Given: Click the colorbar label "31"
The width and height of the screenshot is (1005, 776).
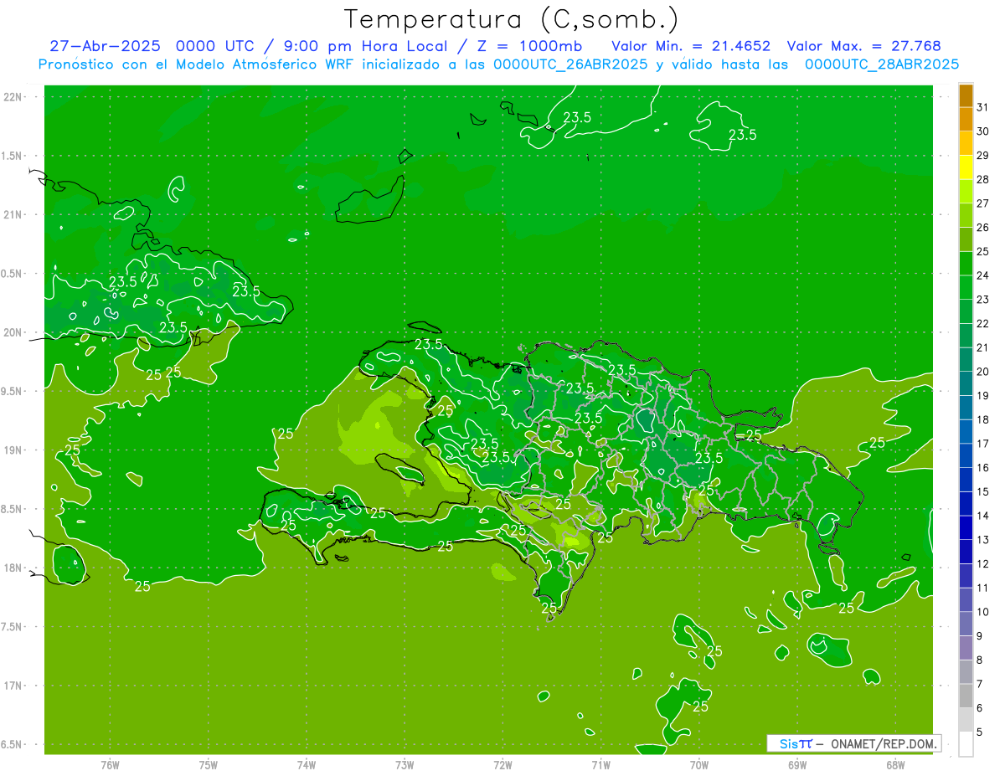Looking at the screenshot, I should pyautogui.click(x=983, y=107).
